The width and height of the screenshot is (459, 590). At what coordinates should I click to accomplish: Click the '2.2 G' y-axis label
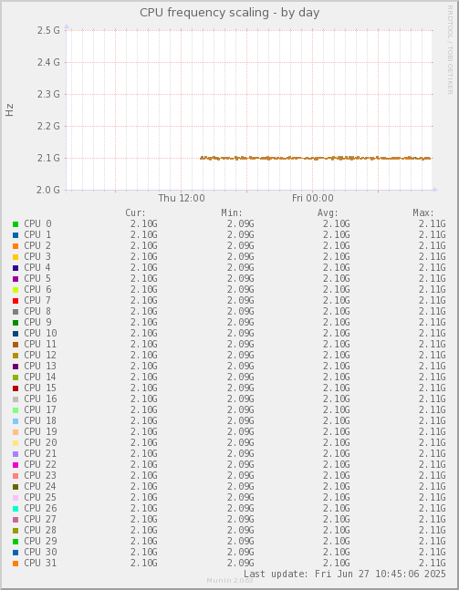(48, 126)
